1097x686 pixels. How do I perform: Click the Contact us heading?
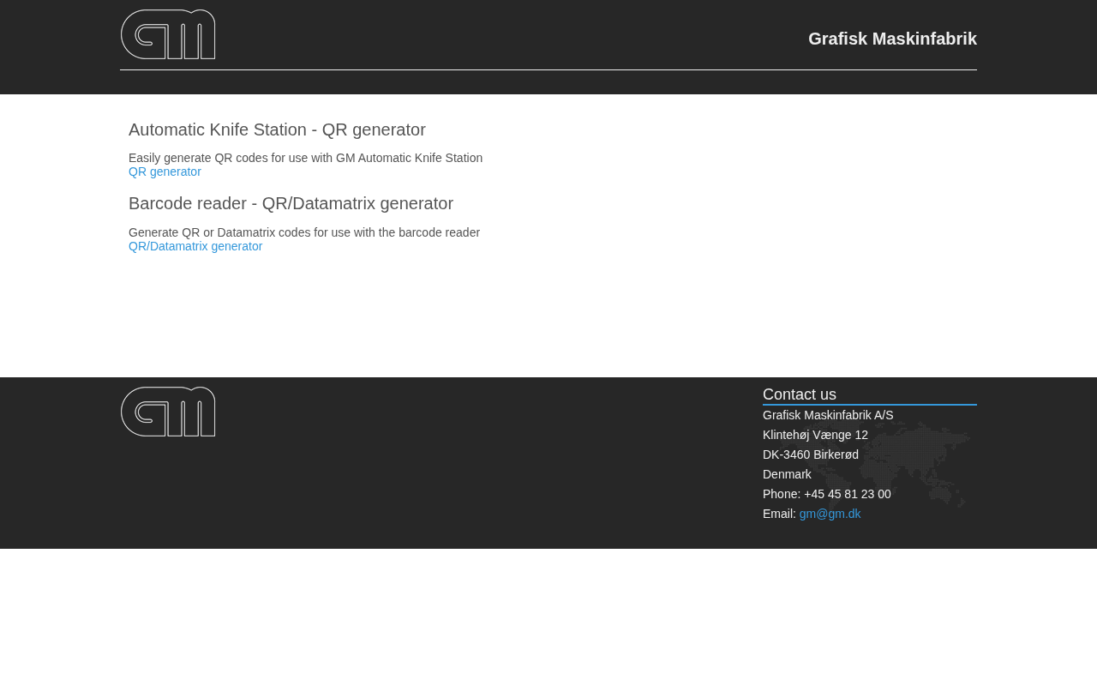coord(800,394)
